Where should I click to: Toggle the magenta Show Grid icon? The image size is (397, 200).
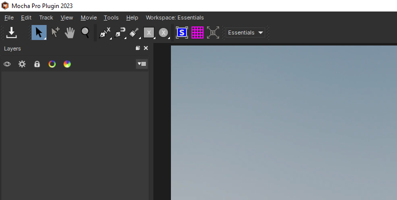tap(197, 32)
